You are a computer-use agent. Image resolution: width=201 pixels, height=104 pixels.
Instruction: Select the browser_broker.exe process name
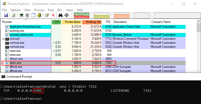21,35
